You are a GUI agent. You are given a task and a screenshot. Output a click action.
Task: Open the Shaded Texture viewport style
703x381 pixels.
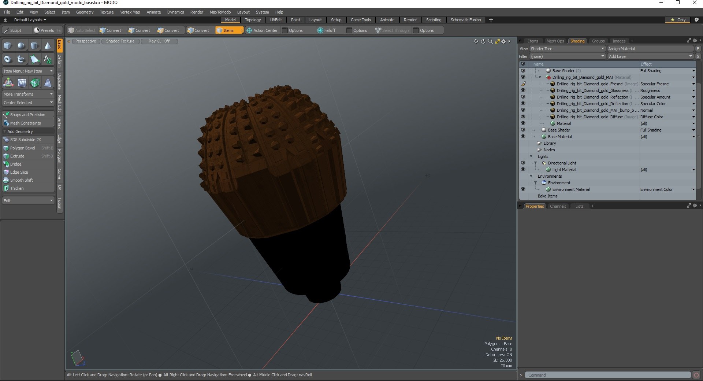click(x=120, y=41)
